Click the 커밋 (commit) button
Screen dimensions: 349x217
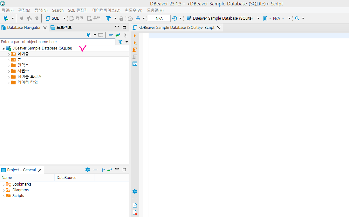point(76,18)
